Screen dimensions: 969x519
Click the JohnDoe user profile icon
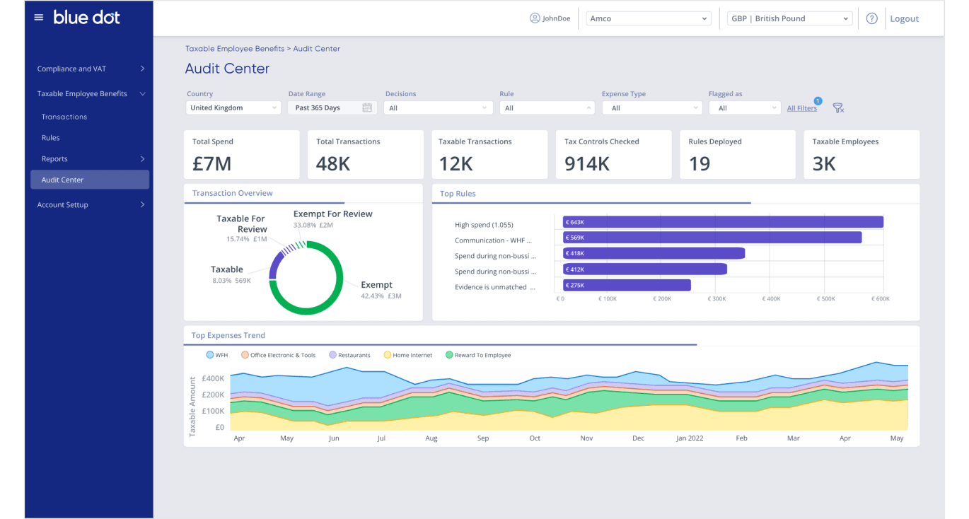[535, 18]
